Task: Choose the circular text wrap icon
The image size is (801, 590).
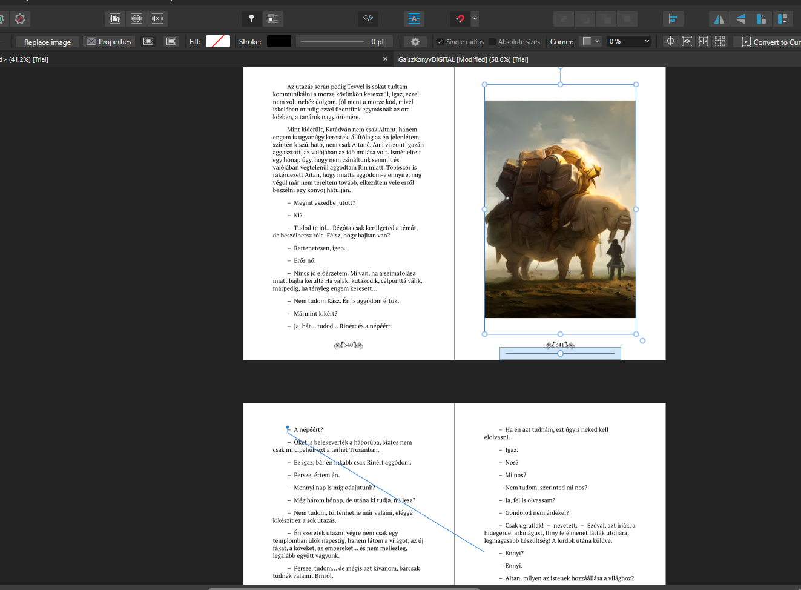Action: 136,19
